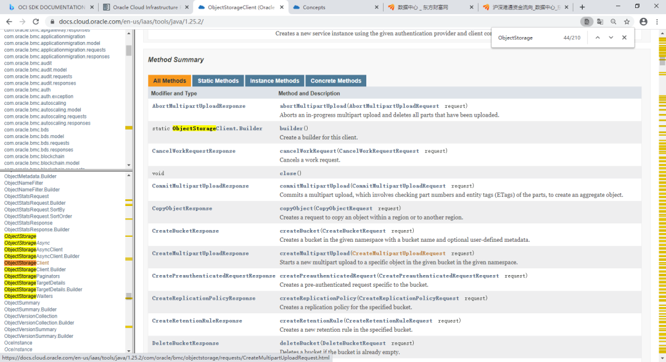This screenshot has height=362, width=666.
Task: Open ObjectStoragePaginators class link
Action: point(32,276)
